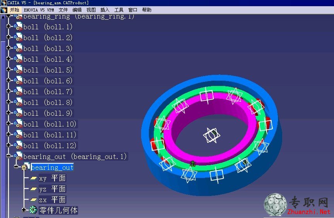Select the 零件几何体 tree item
The image size is (334, 218).
[59, 210]
